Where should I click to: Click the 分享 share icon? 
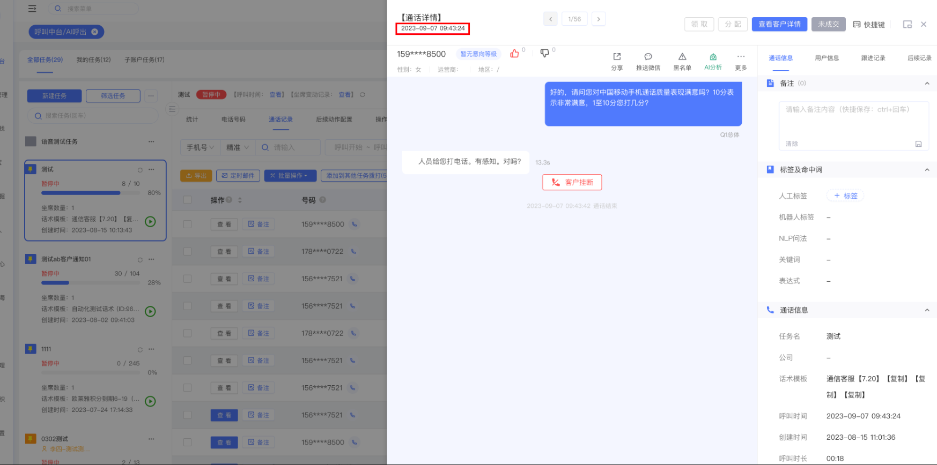click(617, 57)
